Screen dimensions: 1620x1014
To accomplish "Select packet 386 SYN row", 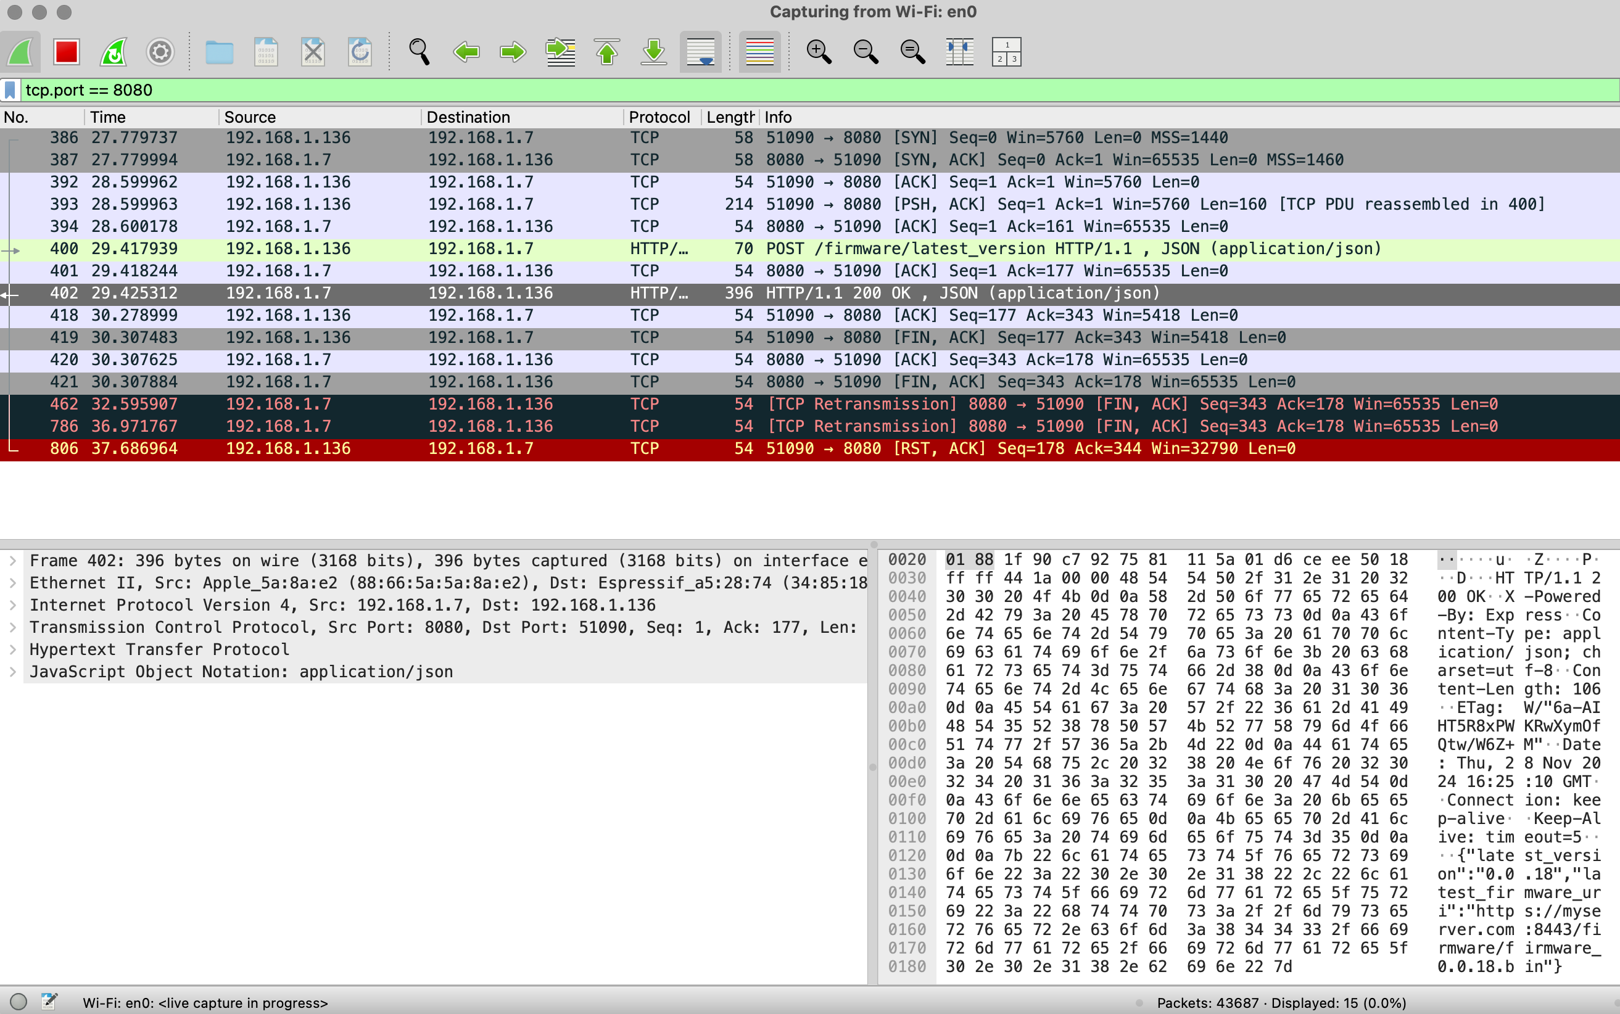I will (x=809, y=138).
